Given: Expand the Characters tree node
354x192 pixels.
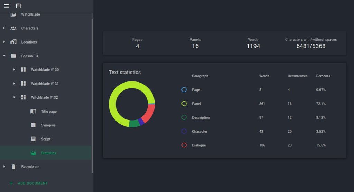Looking at the screenshot, I should pos(4,28).
